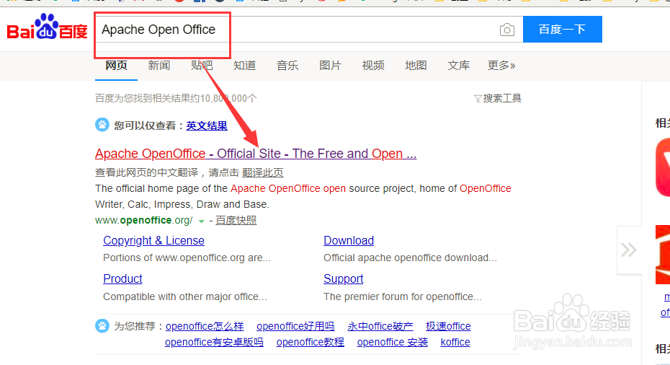
Task: Open the Product sublink
Action: pos(122,278)
